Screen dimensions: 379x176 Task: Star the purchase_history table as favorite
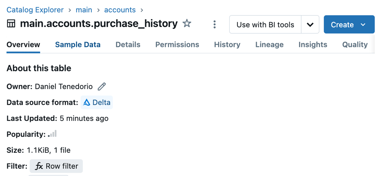click(187, 24)
